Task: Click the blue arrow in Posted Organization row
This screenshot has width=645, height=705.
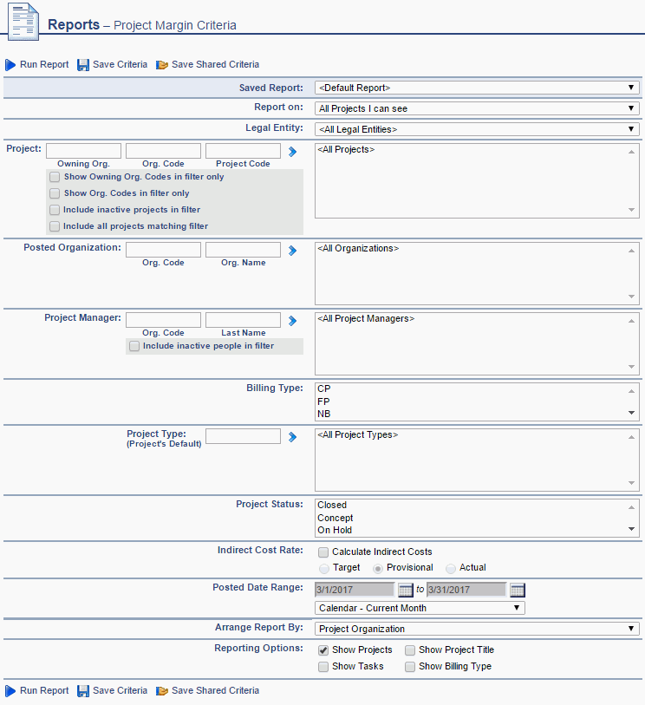Action: (x=293, y=250)
